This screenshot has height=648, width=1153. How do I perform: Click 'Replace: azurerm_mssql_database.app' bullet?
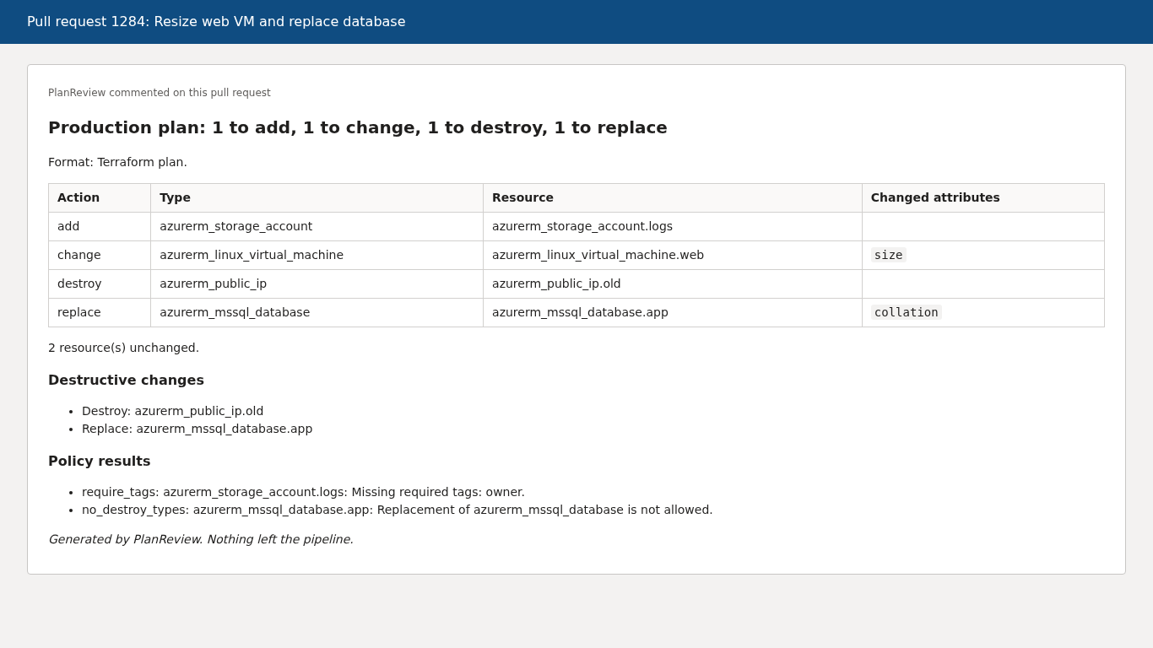click(x=197, y=429)
